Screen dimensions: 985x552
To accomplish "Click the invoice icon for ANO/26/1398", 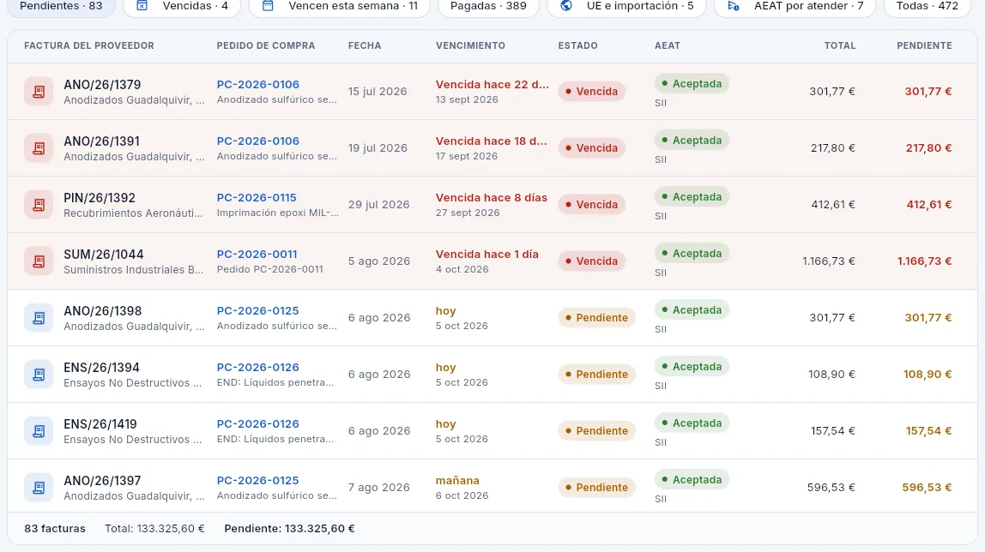I will 39,318.
